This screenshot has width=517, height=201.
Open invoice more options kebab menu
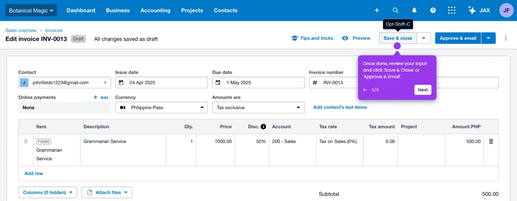click(506, 38)
